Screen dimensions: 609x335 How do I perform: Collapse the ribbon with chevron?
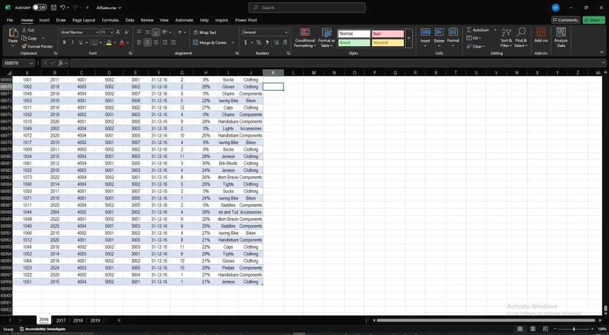pyautogui.click(x=602, y=52)
